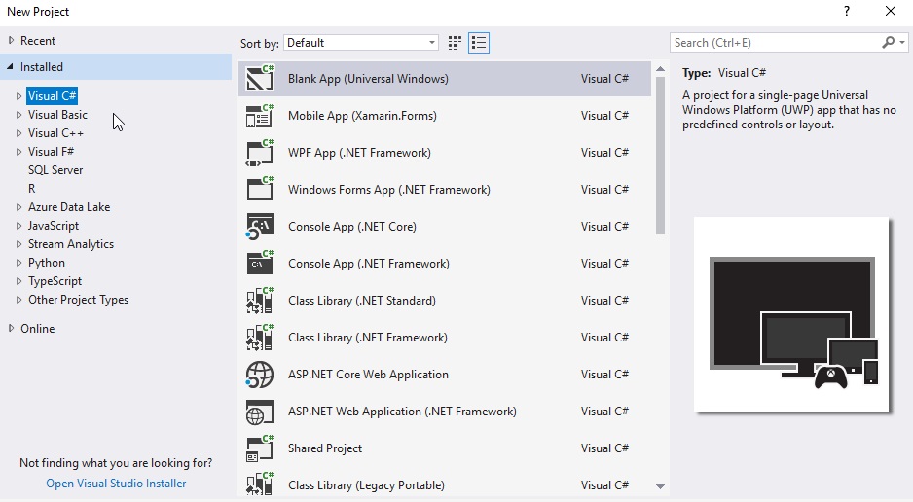
Task: Click the ASP.NET Core Web Application globe icon
Action: [260, 374]
